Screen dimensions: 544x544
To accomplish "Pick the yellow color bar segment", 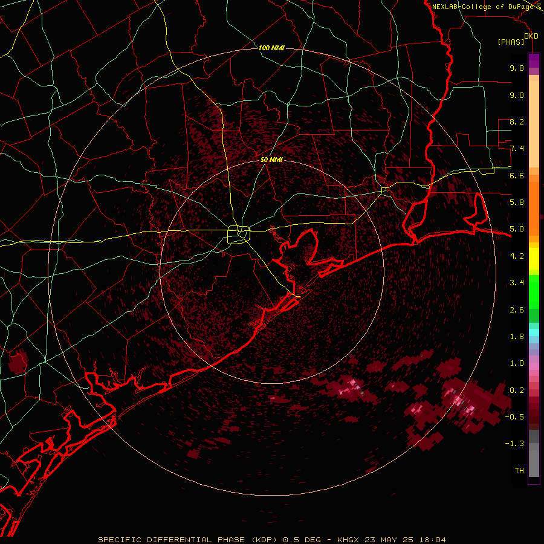I will tap(534, 259).
